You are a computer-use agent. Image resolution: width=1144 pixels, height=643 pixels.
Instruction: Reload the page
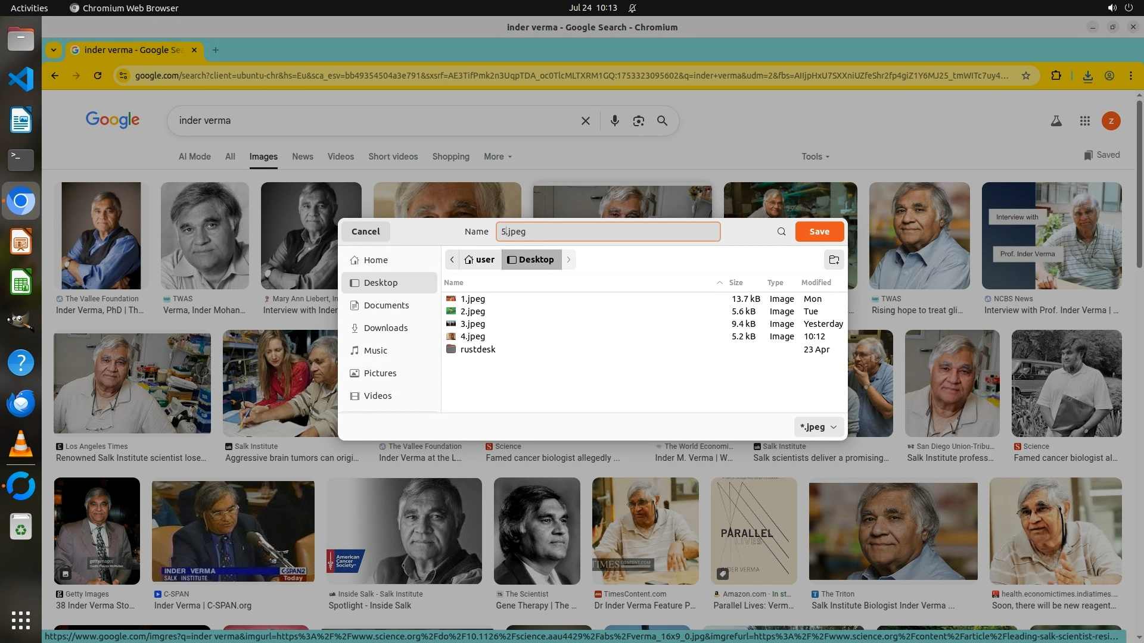coord(98,76)
